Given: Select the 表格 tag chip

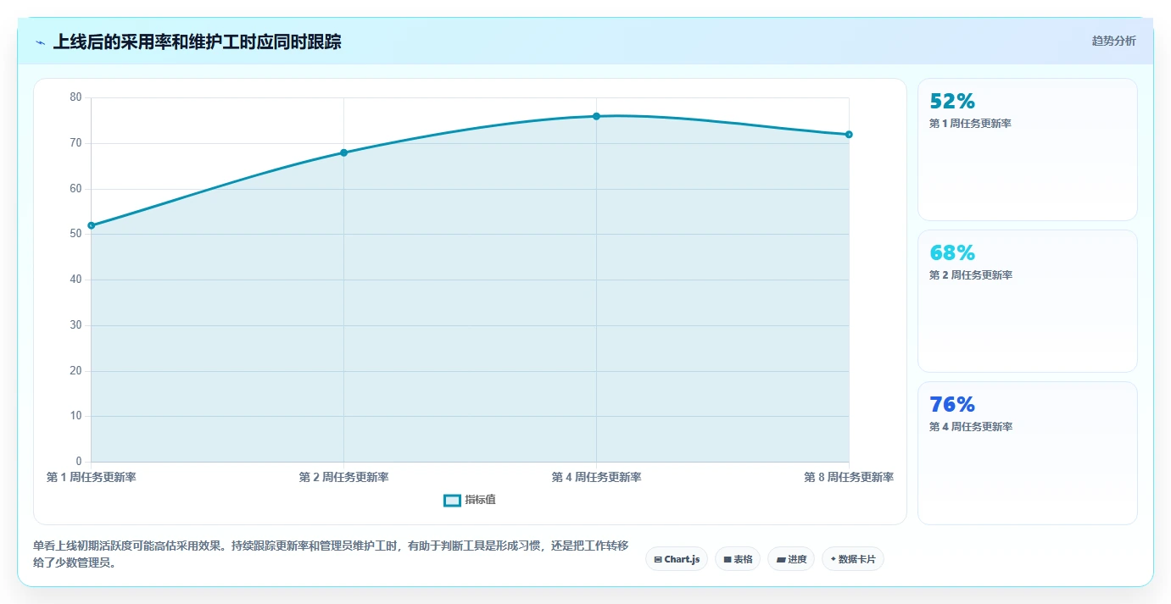Looking at the screenshot, I should pos(738,559).
